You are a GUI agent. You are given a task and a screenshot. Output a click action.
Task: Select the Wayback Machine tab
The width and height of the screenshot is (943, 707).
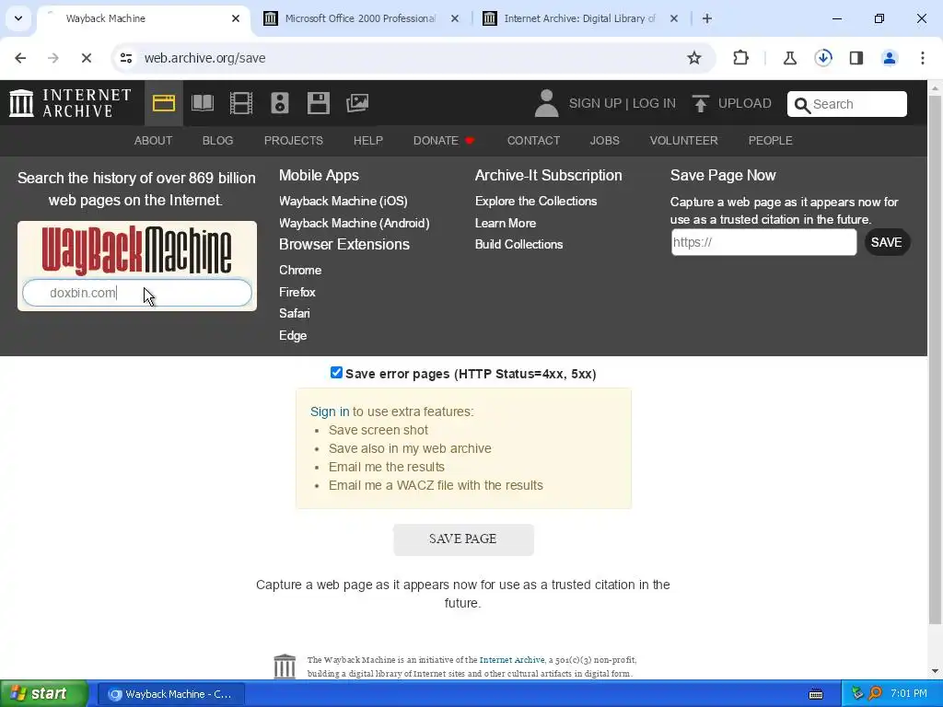(x=145, y=18)
